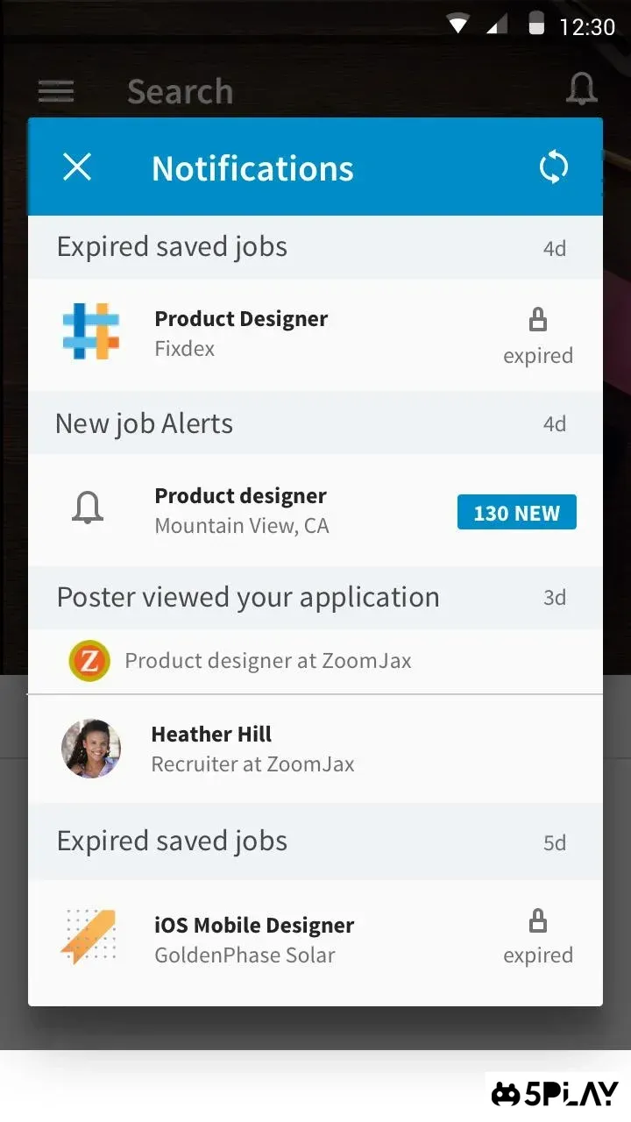The image size is (631, 1122).
Task: Tap the Search field at the top
Action: [x=180, y=90]
